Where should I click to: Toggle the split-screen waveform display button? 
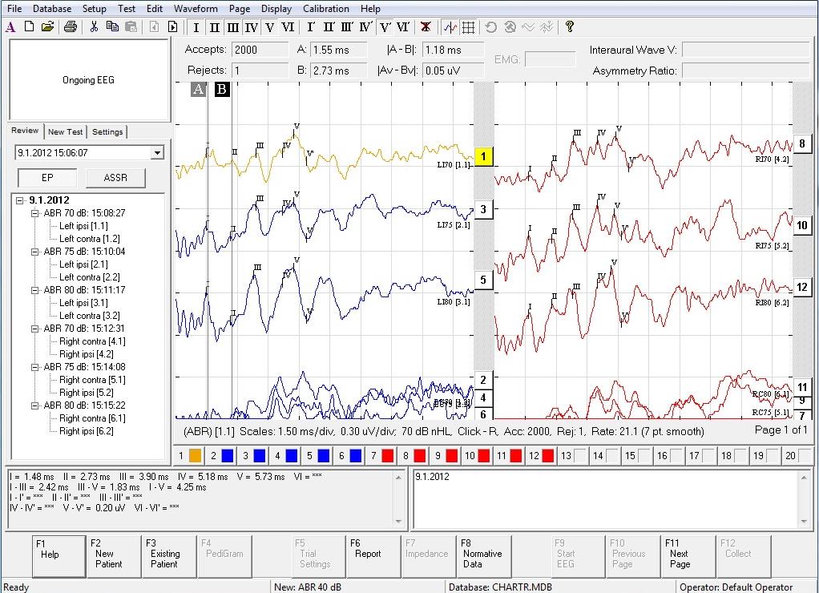pyautogui.click(x=450, y=27)
